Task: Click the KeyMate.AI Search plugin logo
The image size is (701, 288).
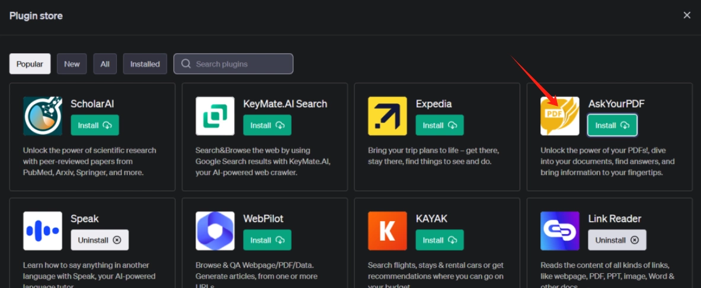Action: [x=215, y=116]
